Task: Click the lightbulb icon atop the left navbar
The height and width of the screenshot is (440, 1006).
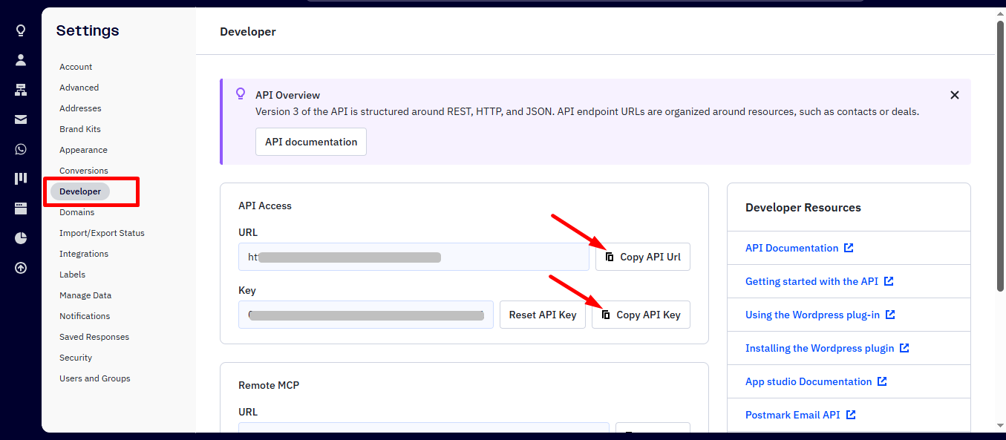Action: tap(21, 30)
